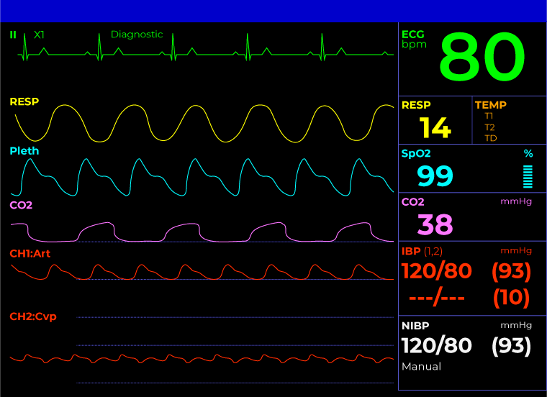Select the Pleth waveform label

coord(24,151)
